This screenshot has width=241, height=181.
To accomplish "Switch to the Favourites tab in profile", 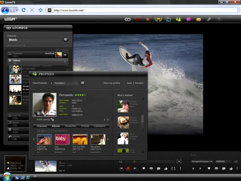I will coord(70,126).
